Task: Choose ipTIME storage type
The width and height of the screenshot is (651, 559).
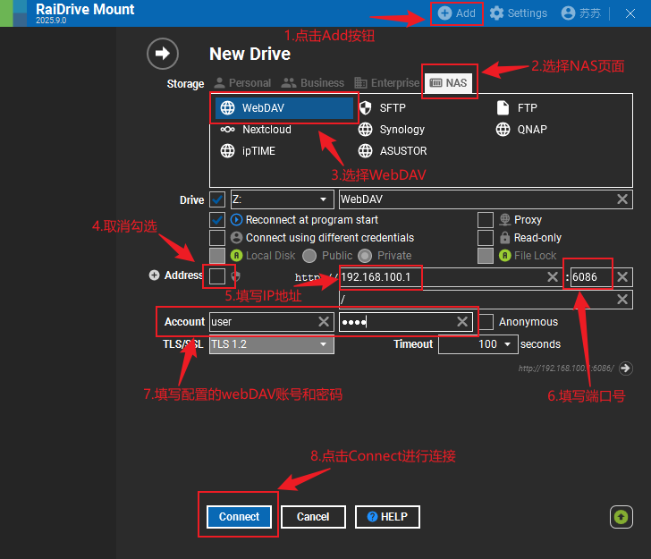Action: (248, 151)
